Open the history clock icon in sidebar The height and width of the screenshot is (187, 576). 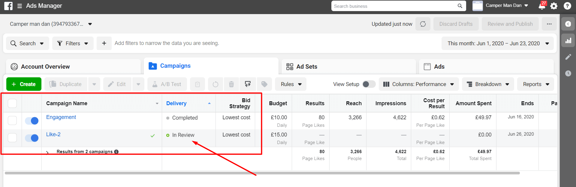tap(568, 73)
